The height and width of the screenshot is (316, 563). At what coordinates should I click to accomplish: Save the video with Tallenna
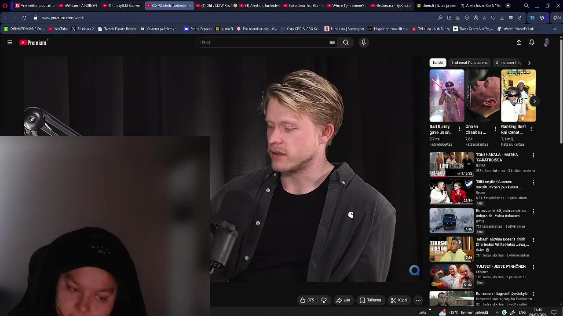coord(370,300)
